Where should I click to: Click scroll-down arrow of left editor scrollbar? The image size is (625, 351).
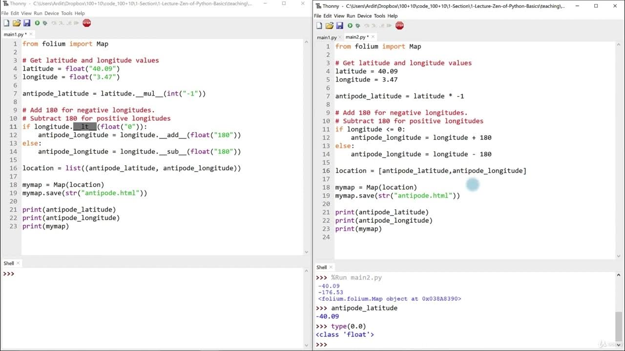pyautogui.click(x=306, y=252)
